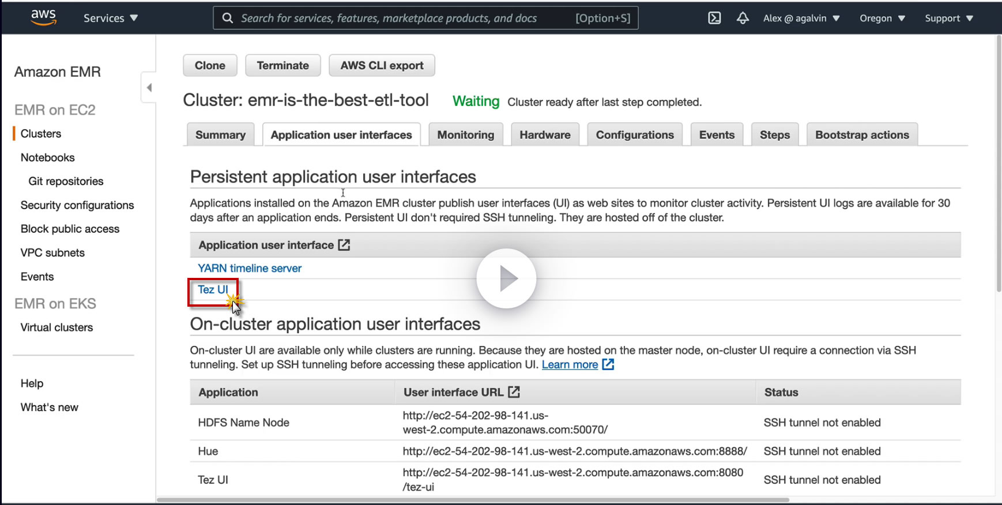Open the Alex @ agalvin account dropdown

coord(801,18)
